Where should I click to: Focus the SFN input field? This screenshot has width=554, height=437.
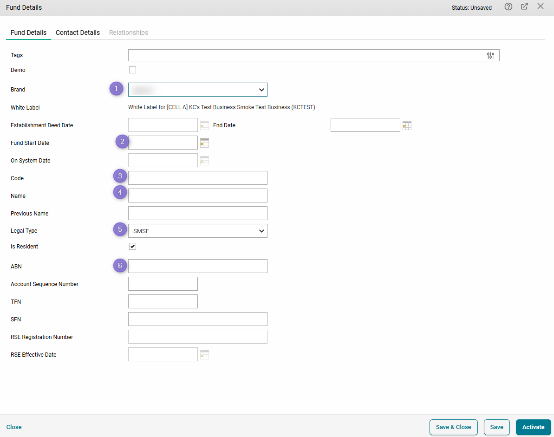[x=197, y=320]
